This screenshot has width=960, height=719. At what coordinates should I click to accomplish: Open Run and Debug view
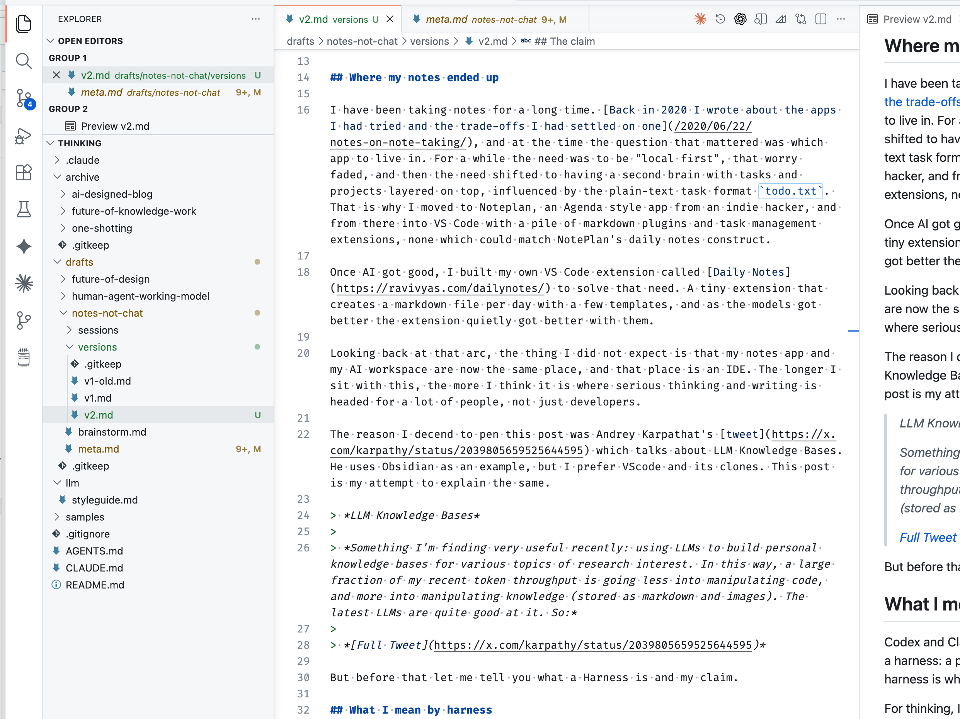click(x=24, y=136)
